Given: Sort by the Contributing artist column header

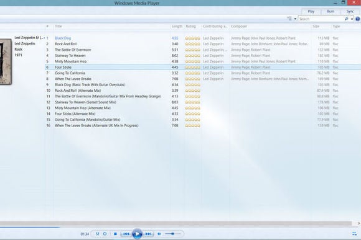Looking at the screenshot, I should [215, 26].
